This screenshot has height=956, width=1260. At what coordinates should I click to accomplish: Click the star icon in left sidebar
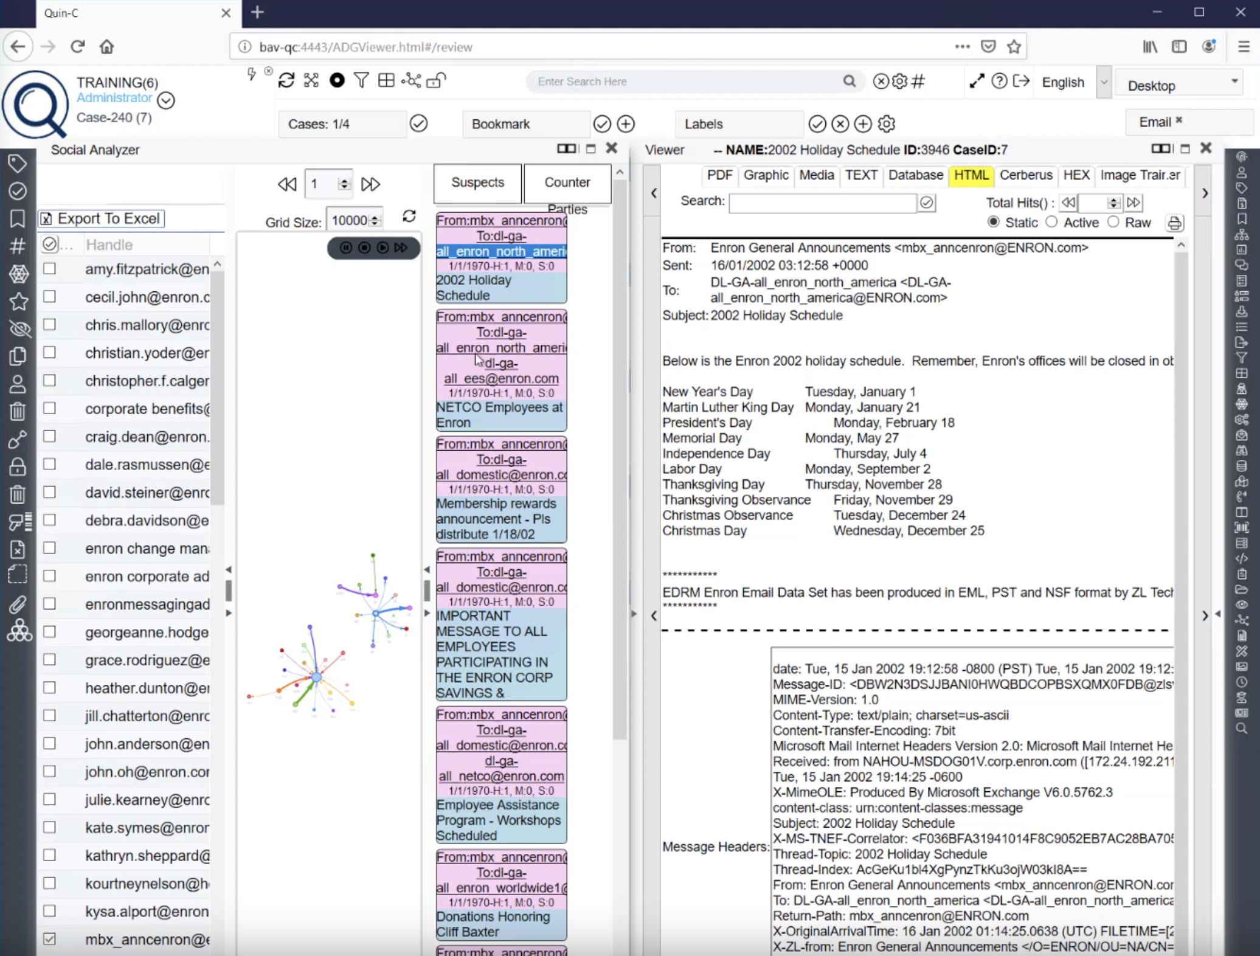click(18, 301)
